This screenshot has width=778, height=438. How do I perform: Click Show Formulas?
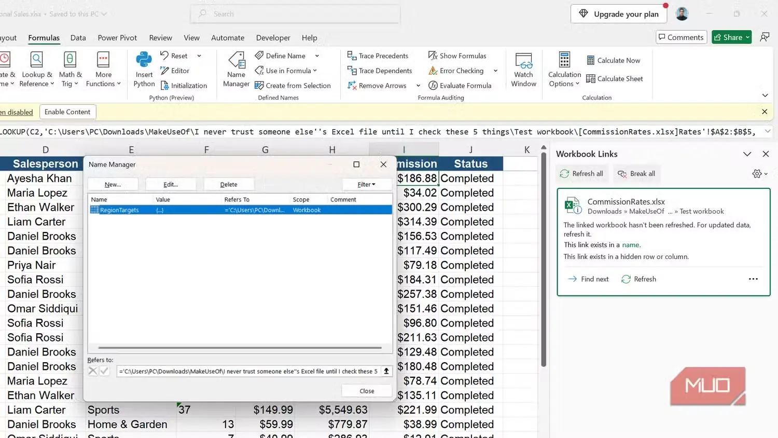tap(457, 56)
